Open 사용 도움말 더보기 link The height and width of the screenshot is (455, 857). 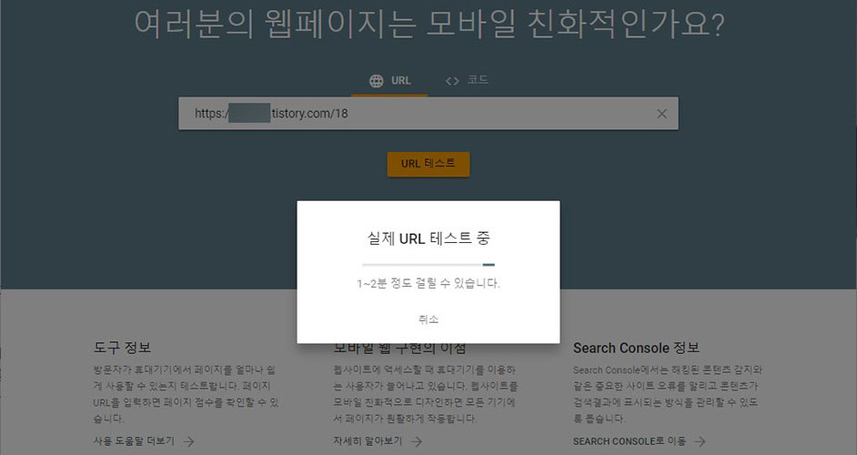tap(134, 440)
